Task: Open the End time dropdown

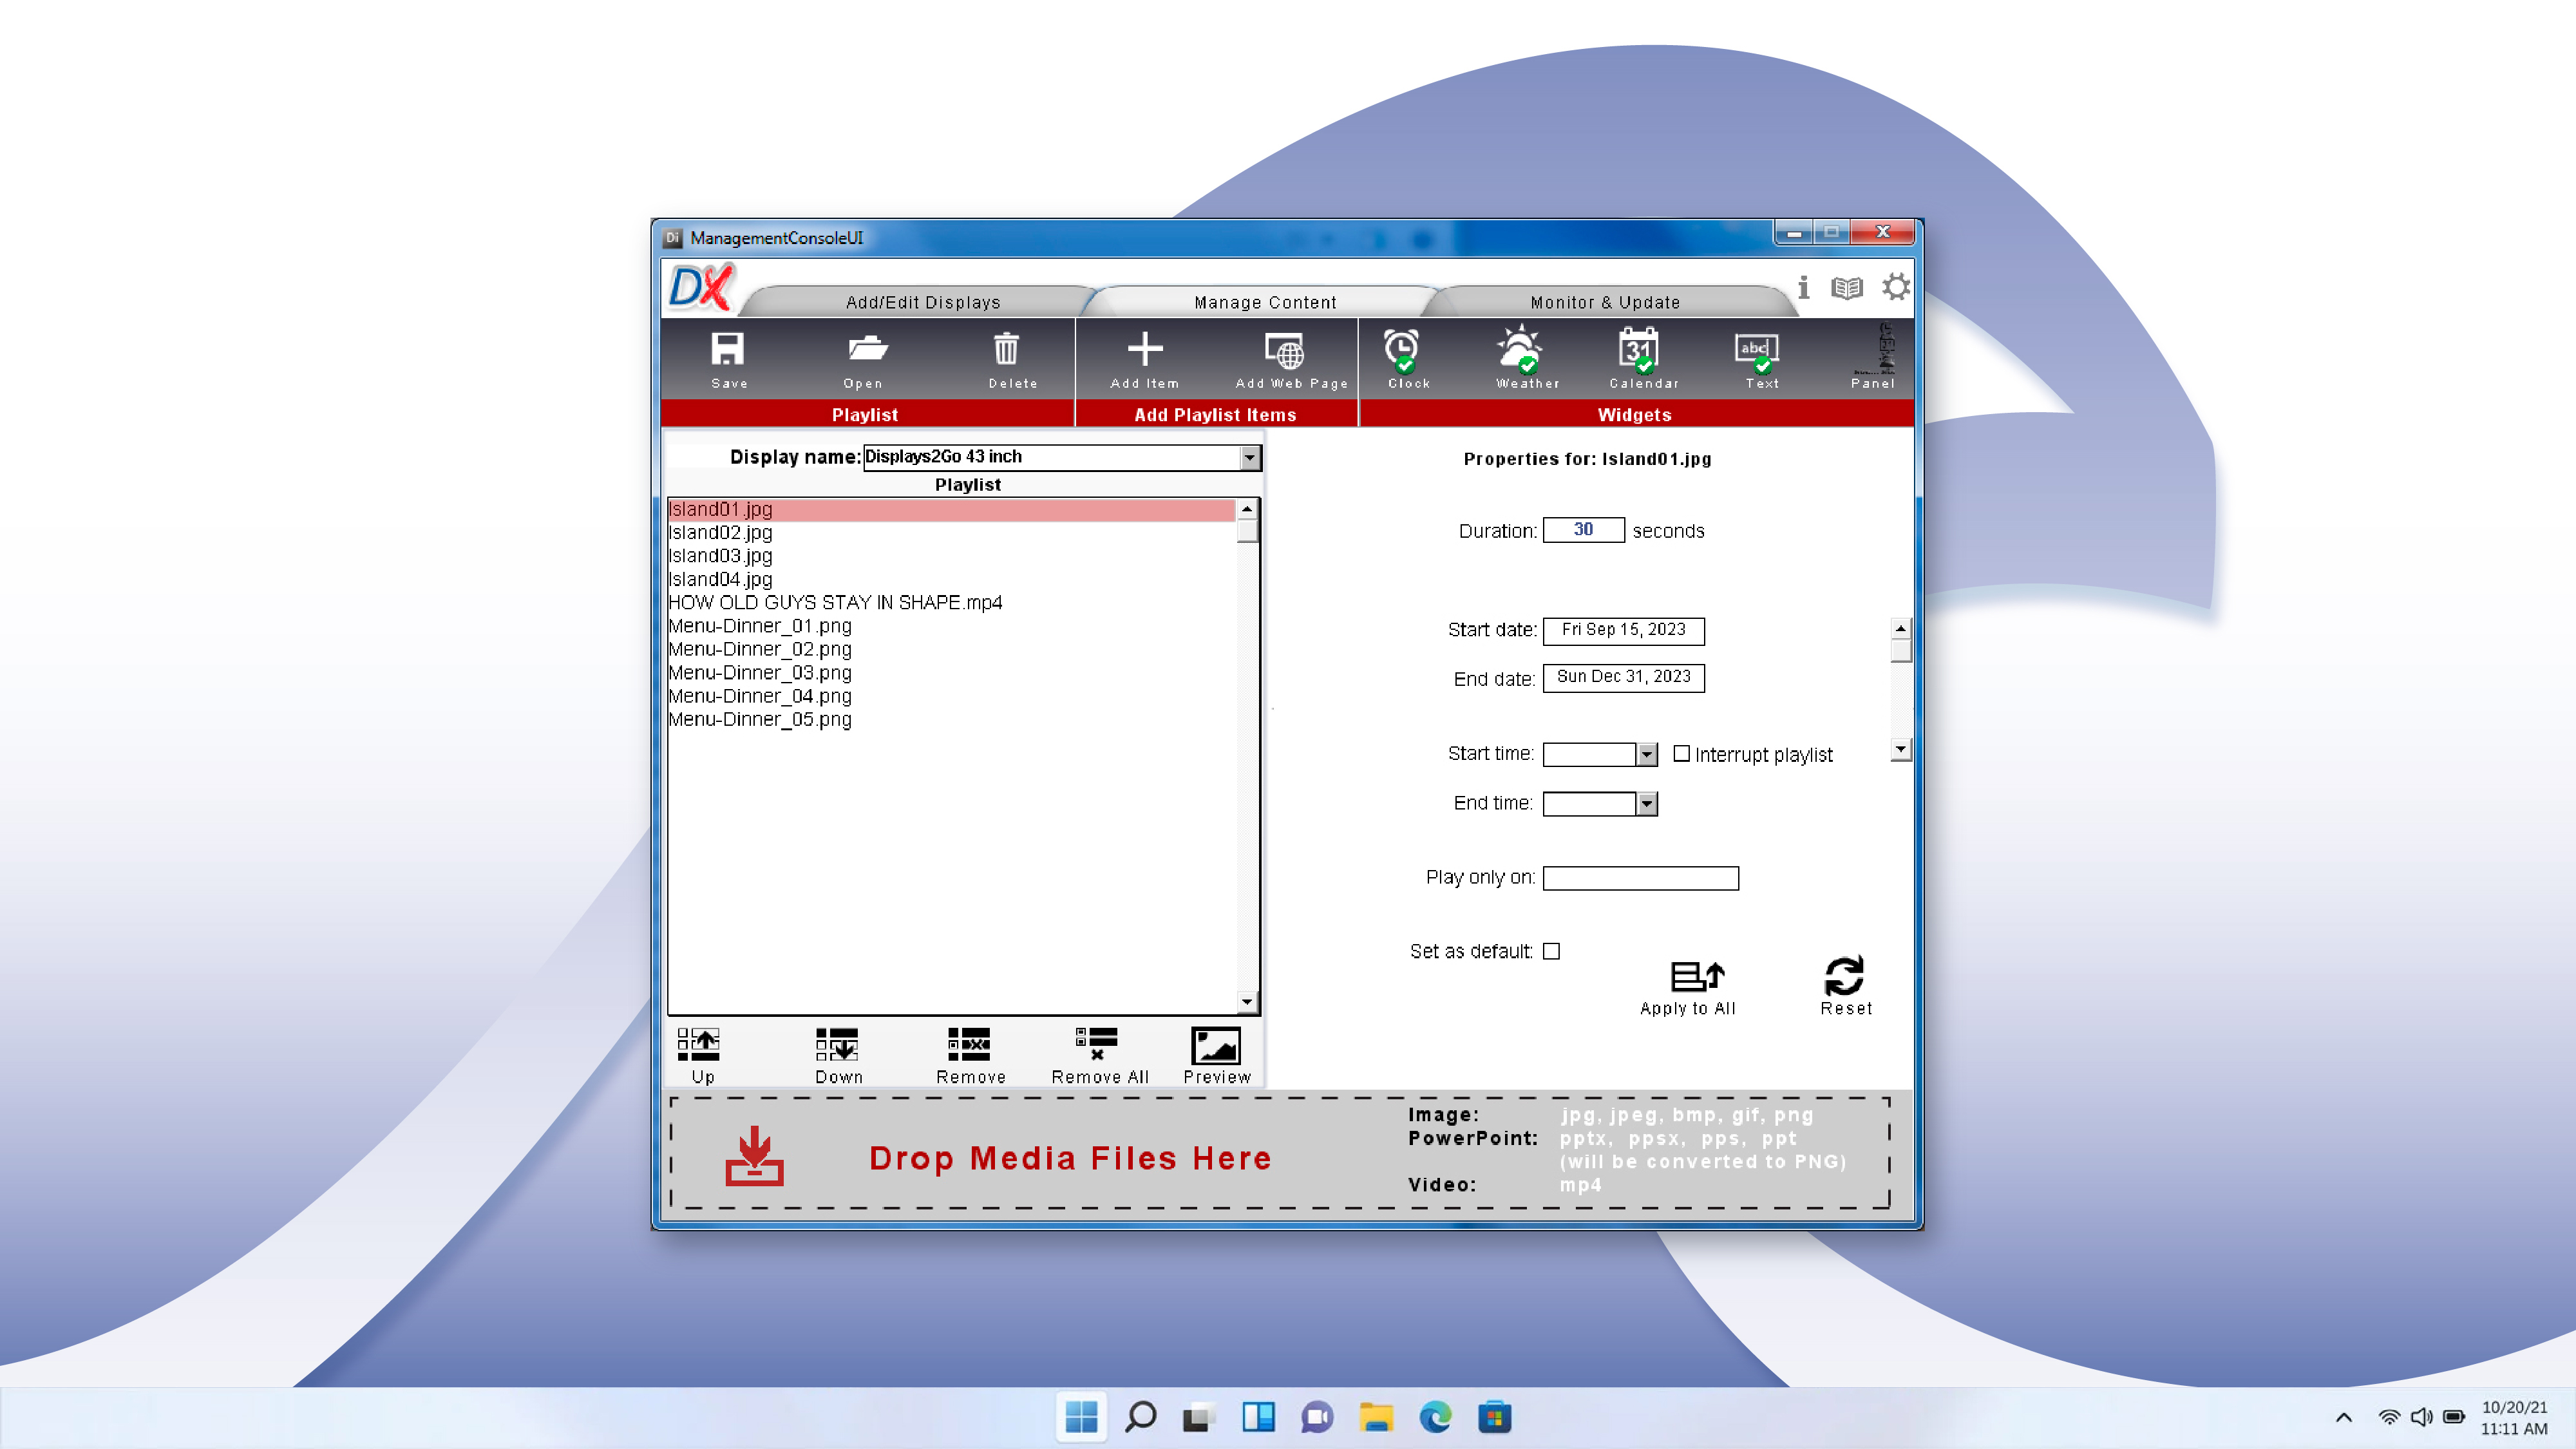Action: coord(1646,804)
